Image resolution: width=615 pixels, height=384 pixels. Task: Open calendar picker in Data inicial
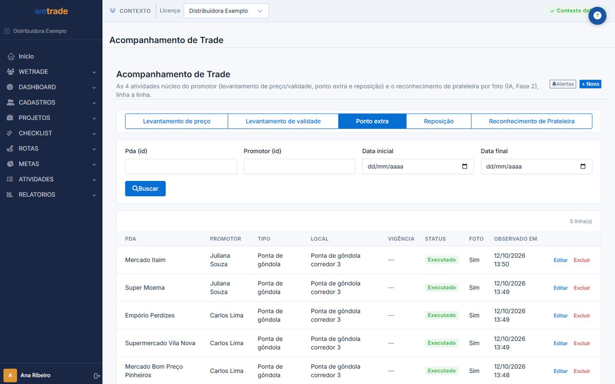click(x=465, y=167)
